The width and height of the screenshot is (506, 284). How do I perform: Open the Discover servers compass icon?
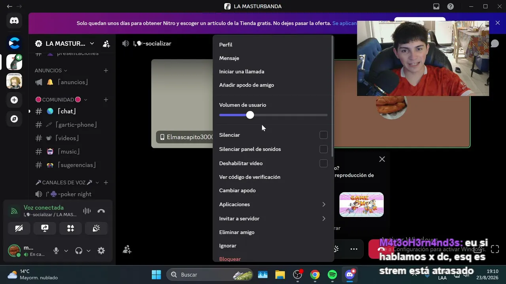[14, 119]
